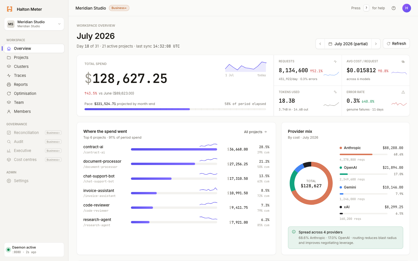Click the Daemon active green status indicator
The width and height of the screenshot is (418, 261).
[x=8, y=250]
